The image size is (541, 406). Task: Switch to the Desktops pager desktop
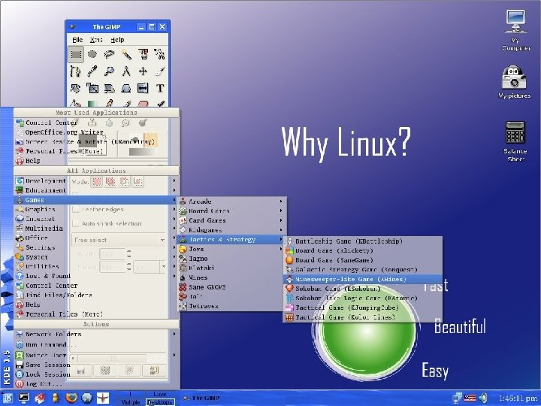[160, 402]
